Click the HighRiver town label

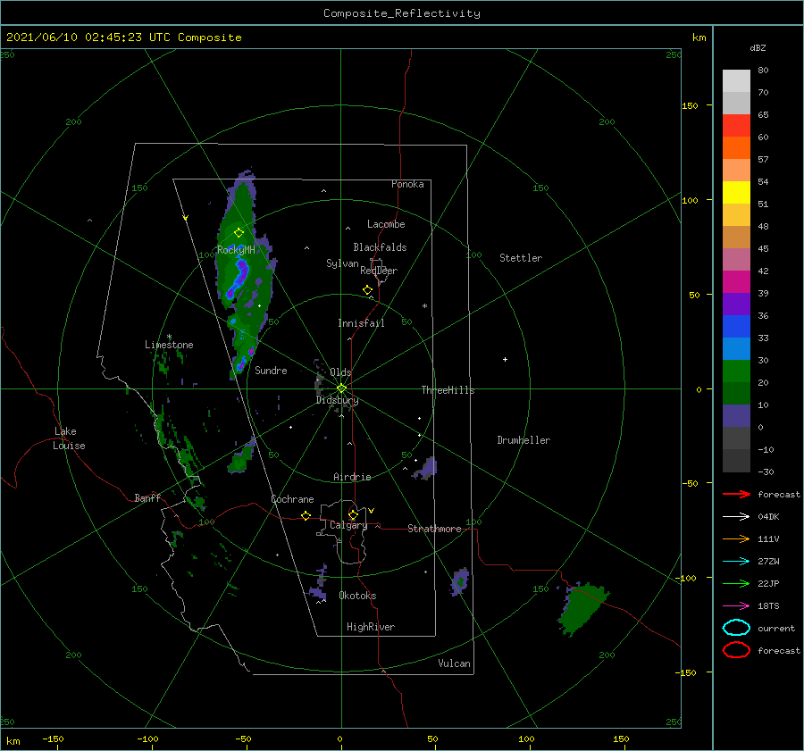371,627
